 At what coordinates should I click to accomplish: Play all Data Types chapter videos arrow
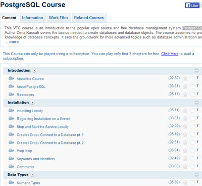[x=32, y=175]
